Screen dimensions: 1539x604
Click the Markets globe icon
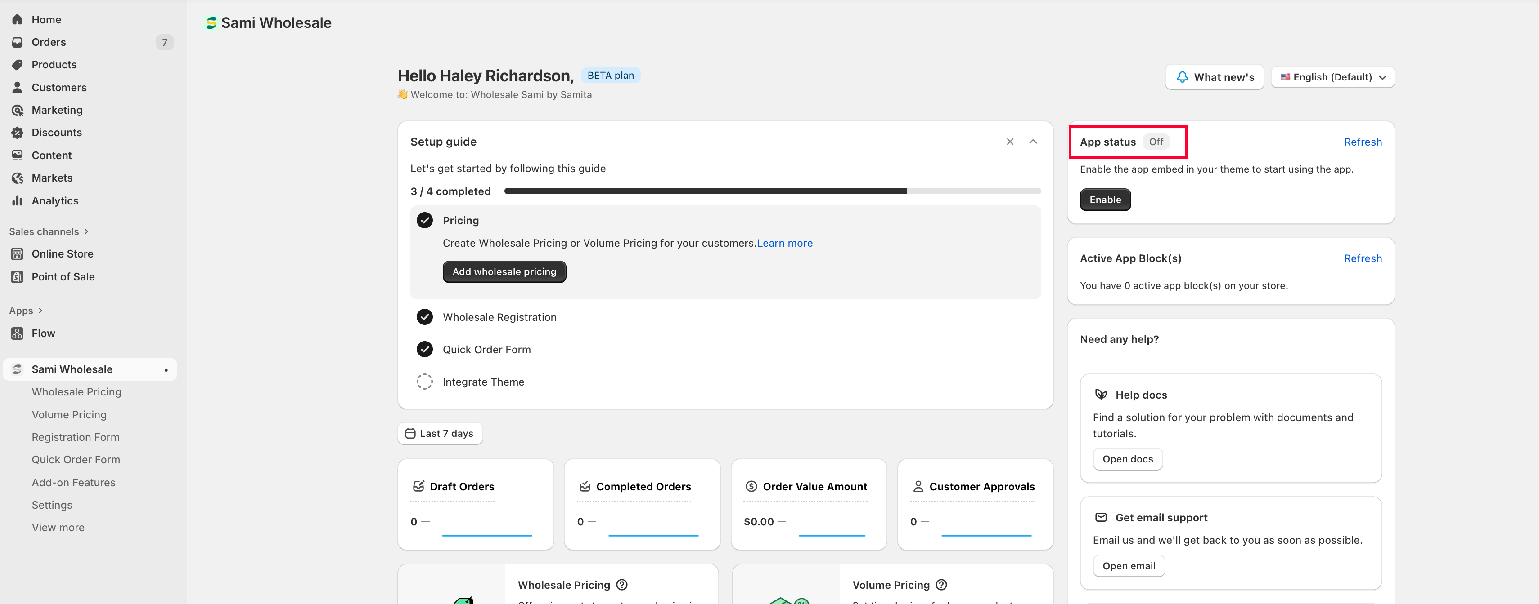[18, 178]
